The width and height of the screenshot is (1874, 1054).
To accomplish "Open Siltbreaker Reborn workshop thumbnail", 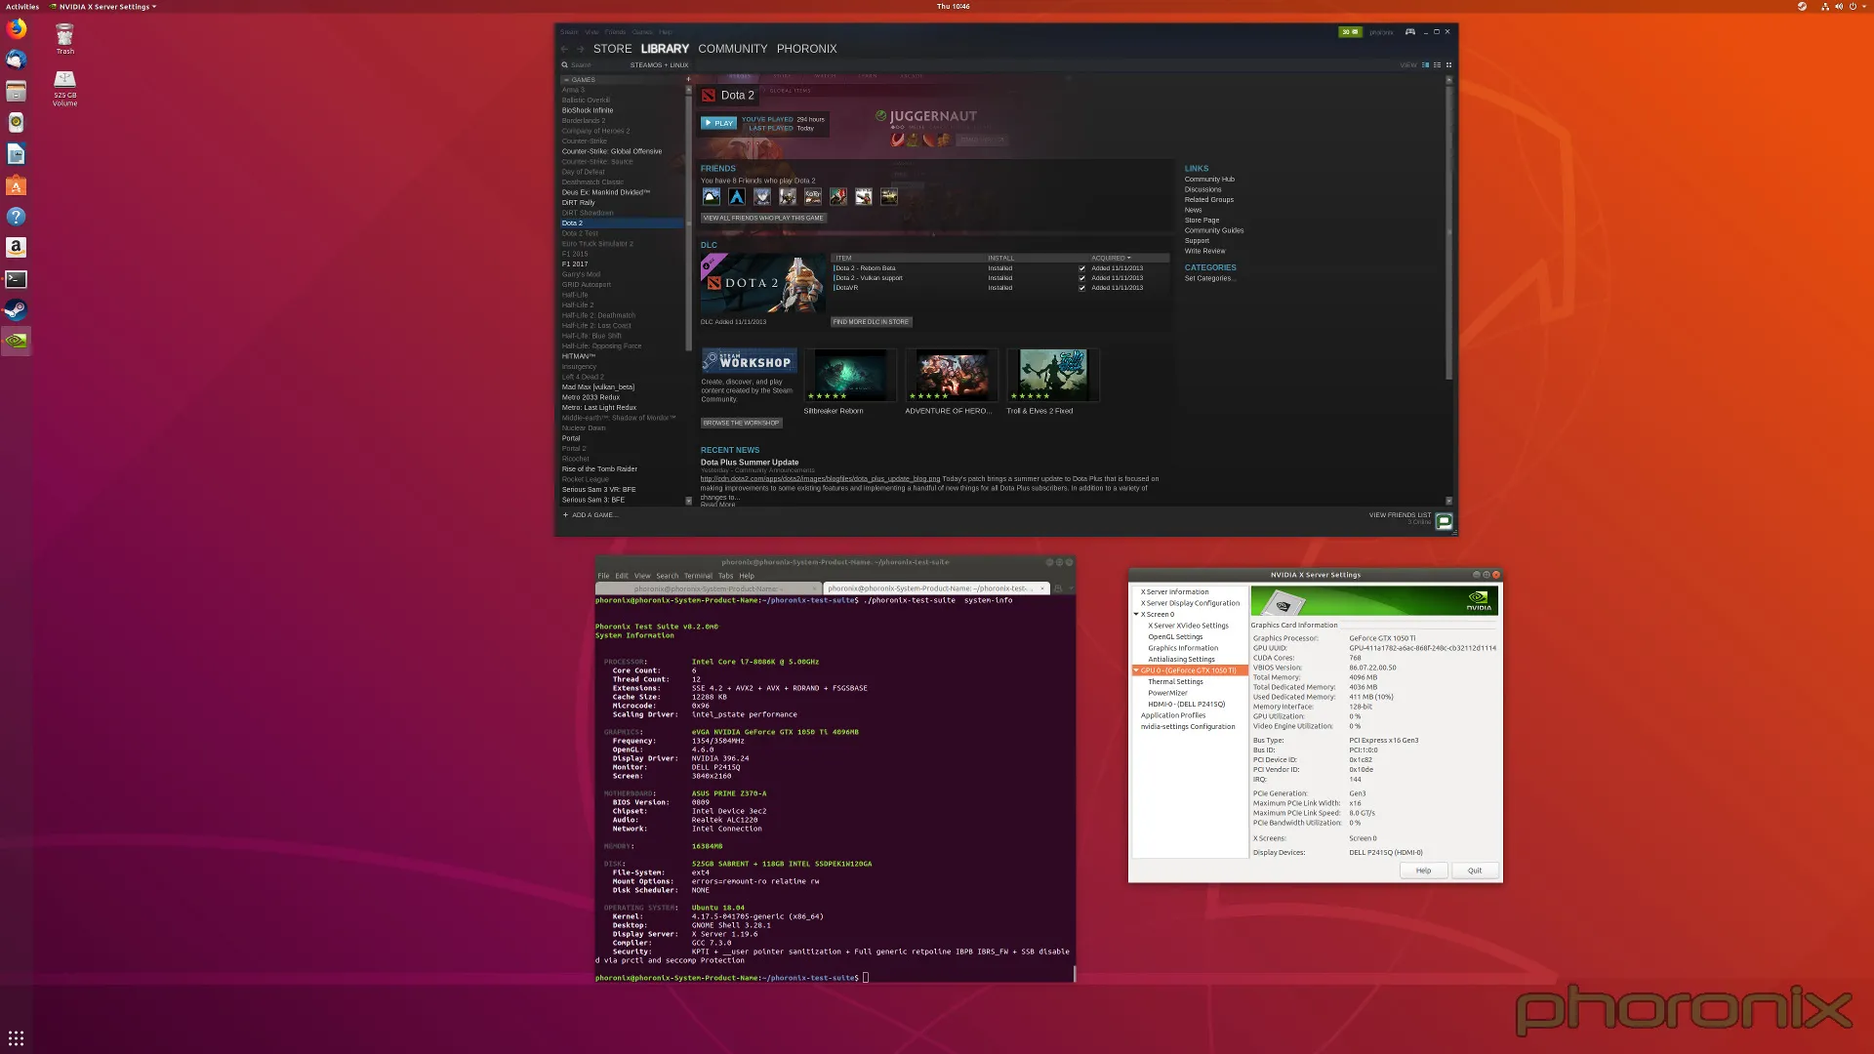I will pyautogui.click(x=850, y=375).
